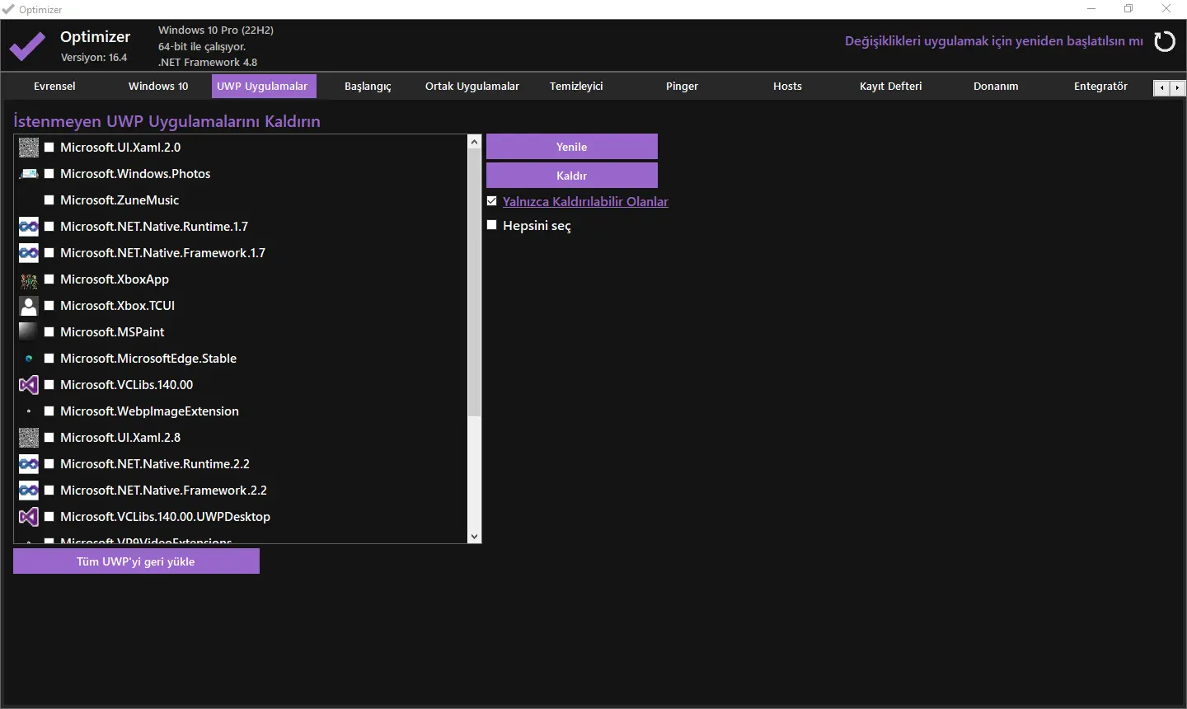The height and width of the screenshot is (709, 1187).
Task: Click the Microsoft.UI.Xaml.2.0 app icon
Action: 29,148
